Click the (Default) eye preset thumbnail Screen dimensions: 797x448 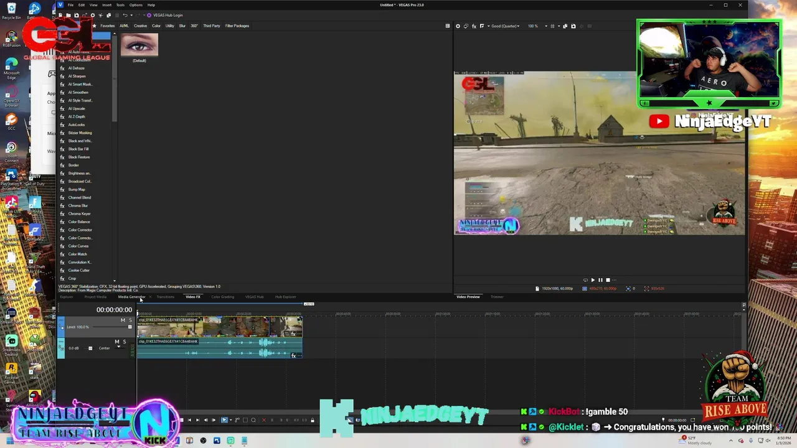[139, 45]
